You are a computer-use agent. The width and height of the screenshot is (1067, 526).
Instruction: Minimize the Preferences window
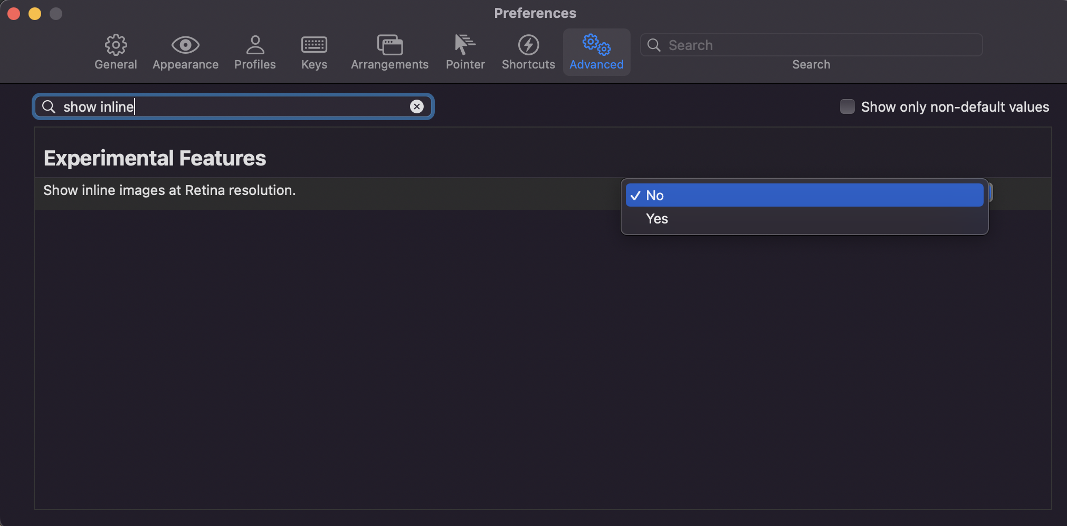[35, 14]
